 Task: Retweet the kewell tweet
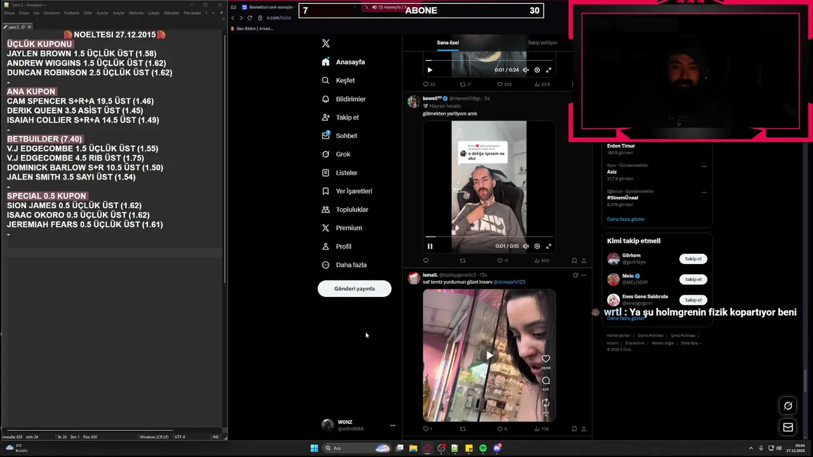tap(462, 261)
